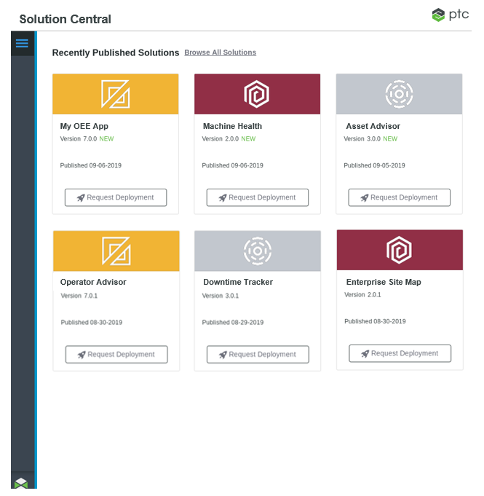This screenshot has height=496, width=484.
Task: Click the Recently Published Solutions heading
Action: click(x=116, y=53)
